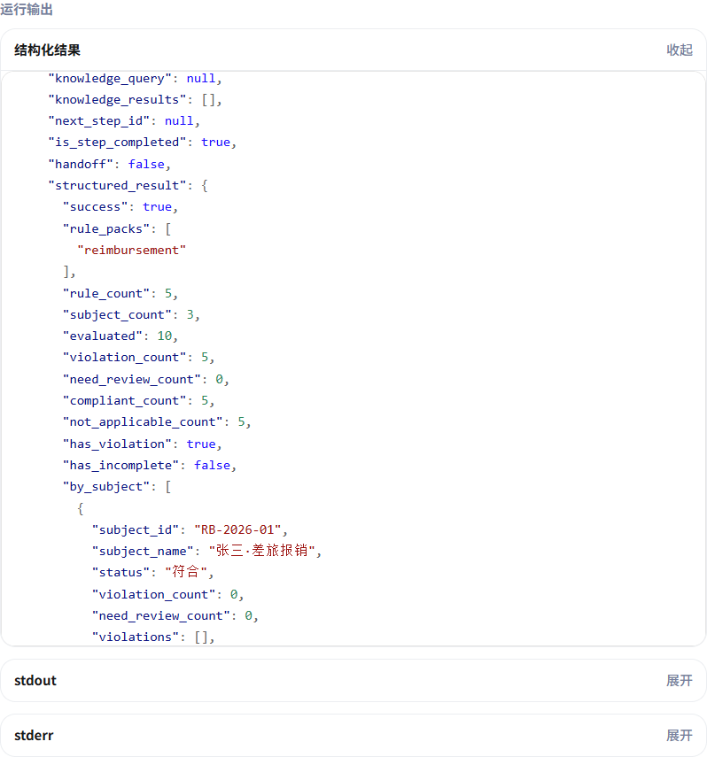Click the "has_incomplete" key
This screenshot has width=707, height=757.
click(x=120, y=466)
